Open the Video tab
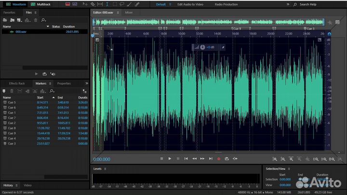 coord(27,185)
